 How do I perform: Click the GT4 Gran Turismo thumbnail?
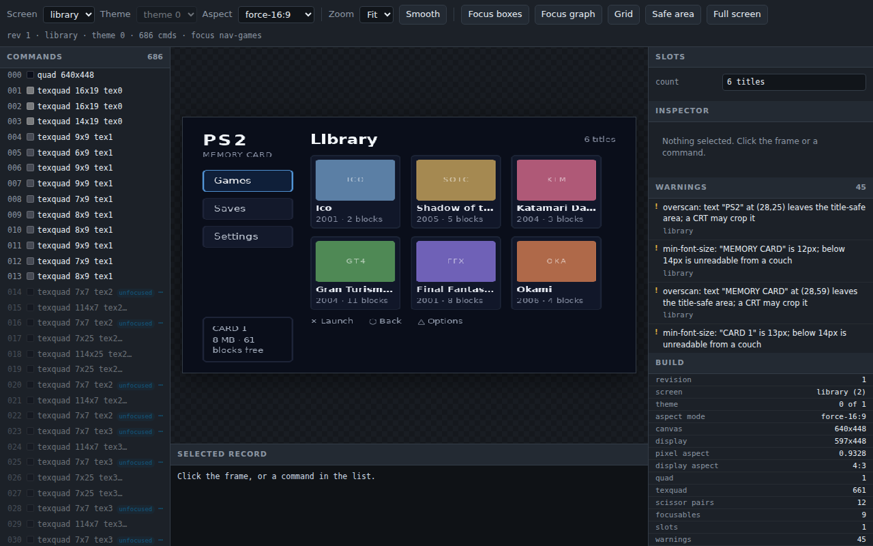click(x=355, y=261)
